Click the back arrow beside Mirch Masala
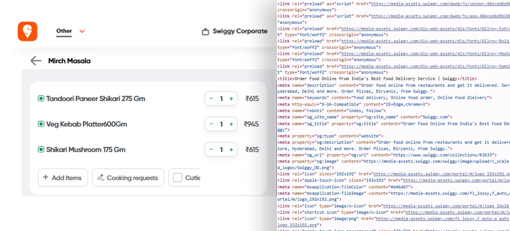This screenshot has width=510, height=231. pos(36,60)
